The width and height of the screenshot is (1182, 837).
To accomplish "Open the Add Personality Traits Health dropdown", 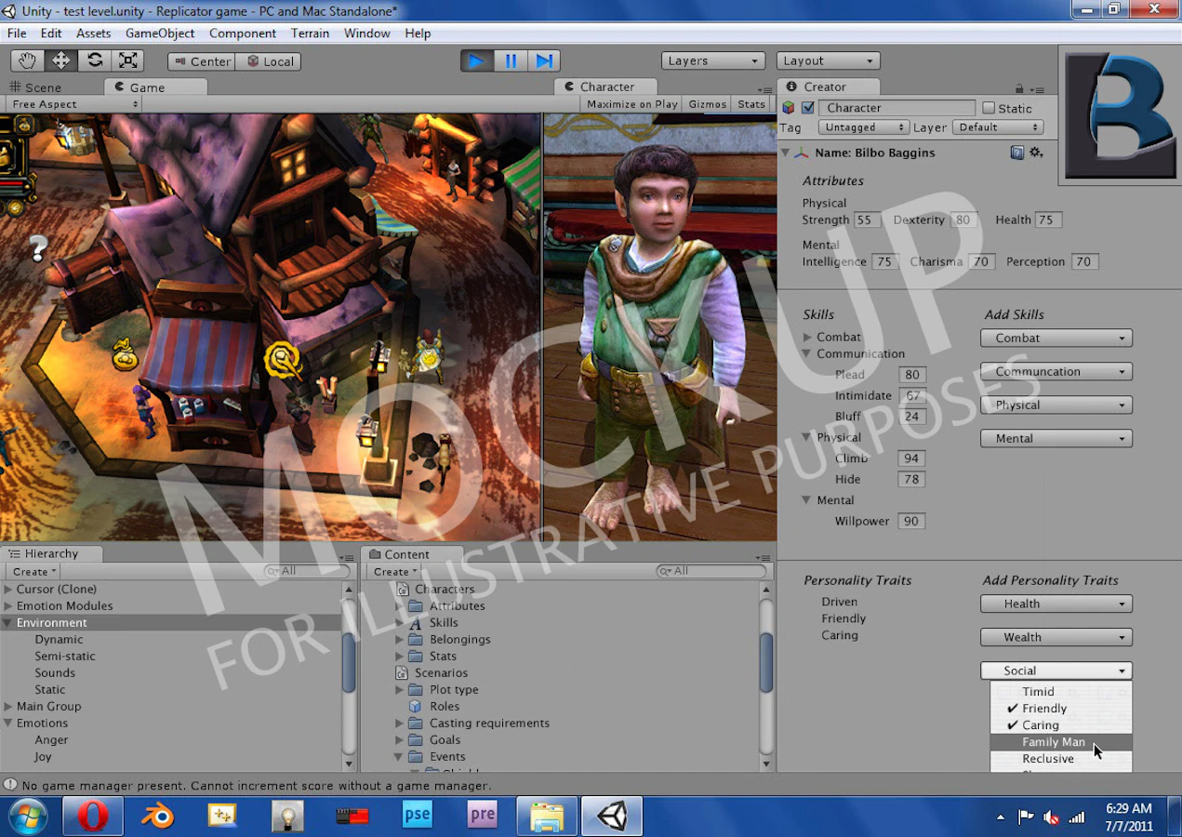I will click(x=1056, y=604).
